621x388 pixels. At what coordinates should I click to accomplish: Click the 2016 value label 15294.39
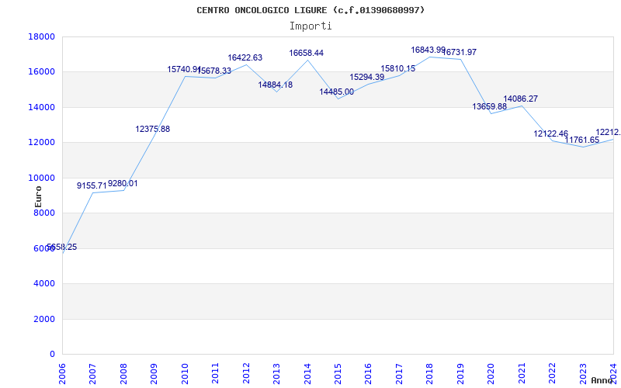tap(366, 78)
